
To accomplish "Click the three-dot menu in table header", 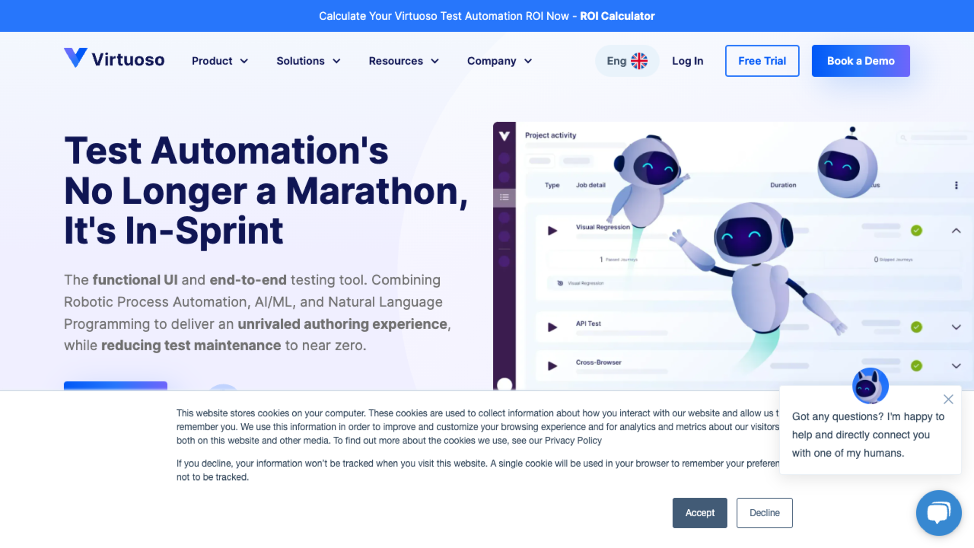I will [x=956, y=185].
